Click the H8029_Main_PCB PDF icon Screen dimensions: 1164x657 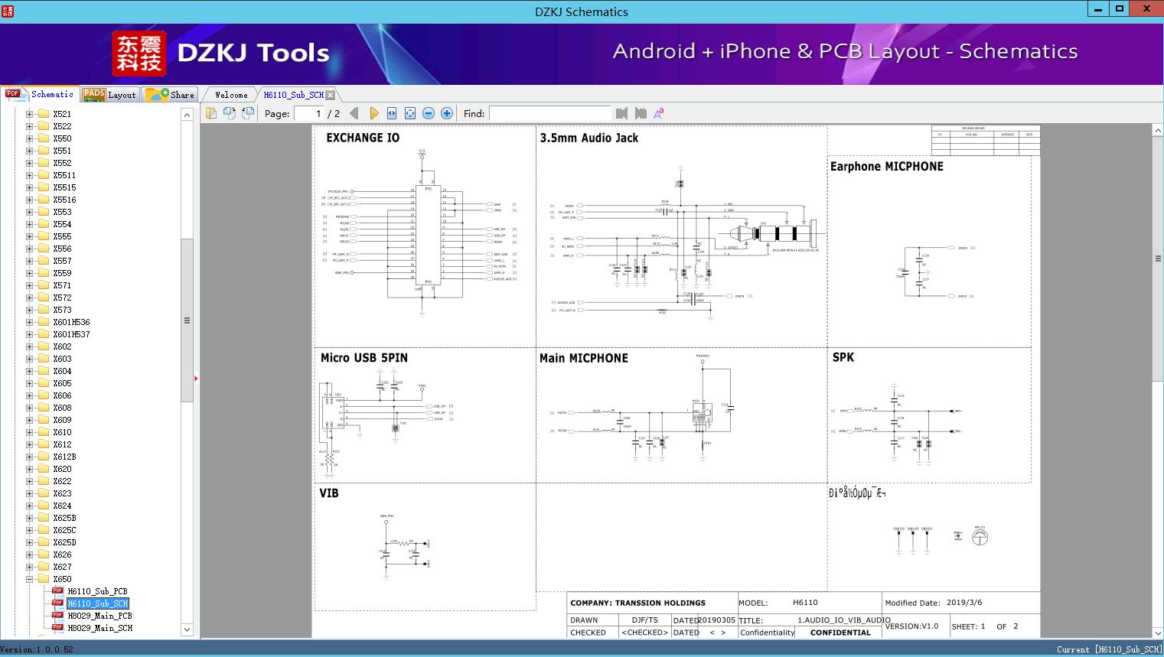(57, 616)
